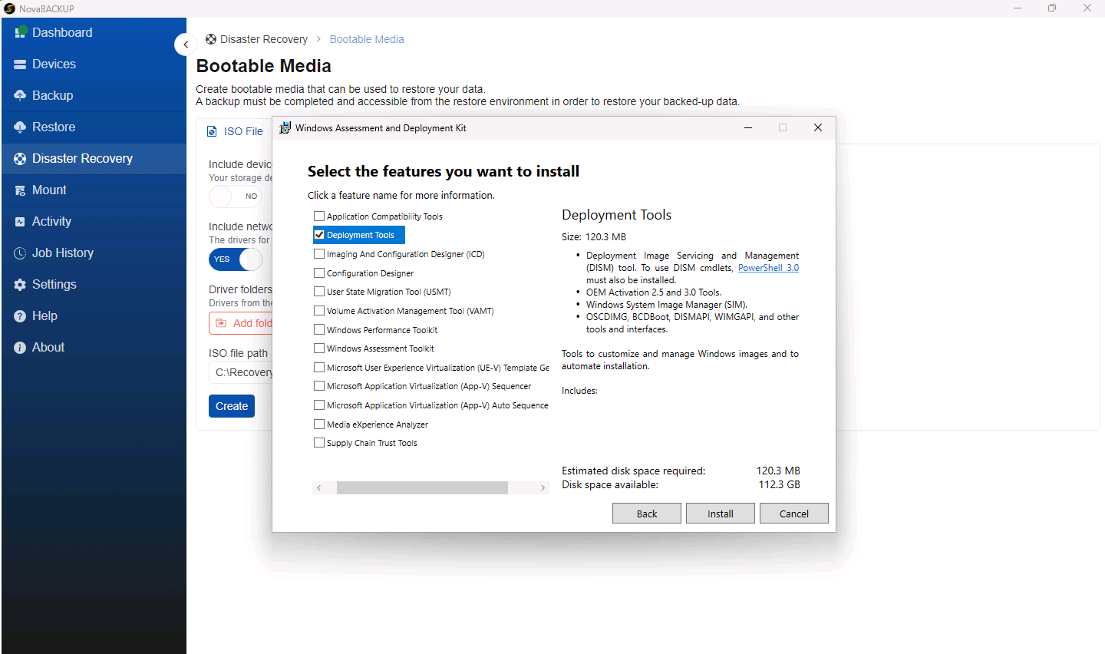
Task: Click the ISO File tab icon
Action: [213, 131]
